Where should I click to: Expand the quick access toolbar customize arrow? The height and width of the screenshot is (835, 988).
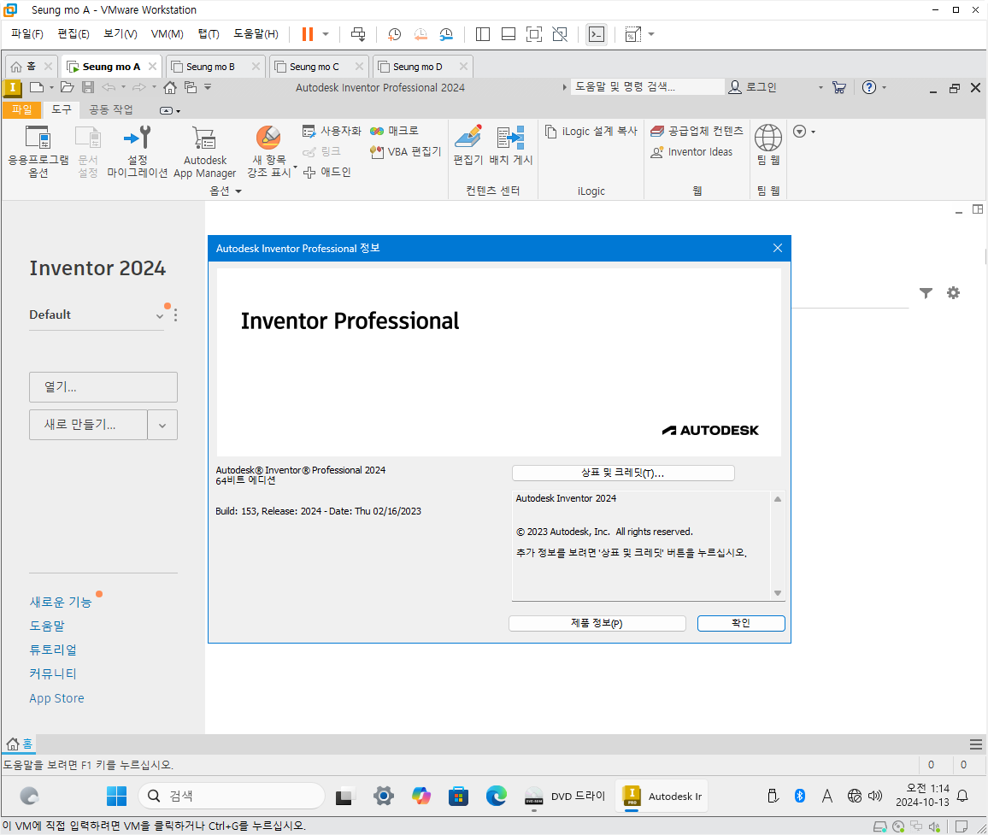coord(208,87)
